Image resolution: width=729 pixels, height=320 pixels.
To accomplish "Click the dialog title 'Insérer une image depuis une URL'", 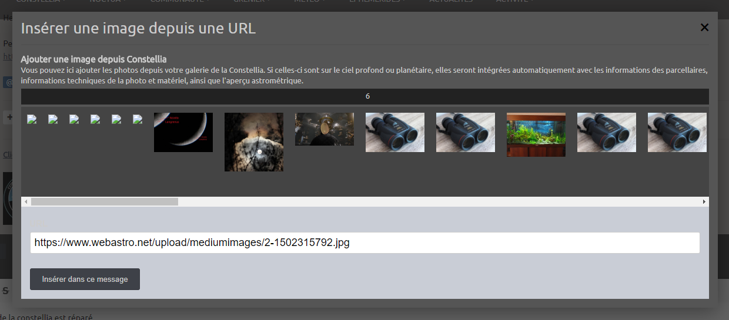I will 138,28.
